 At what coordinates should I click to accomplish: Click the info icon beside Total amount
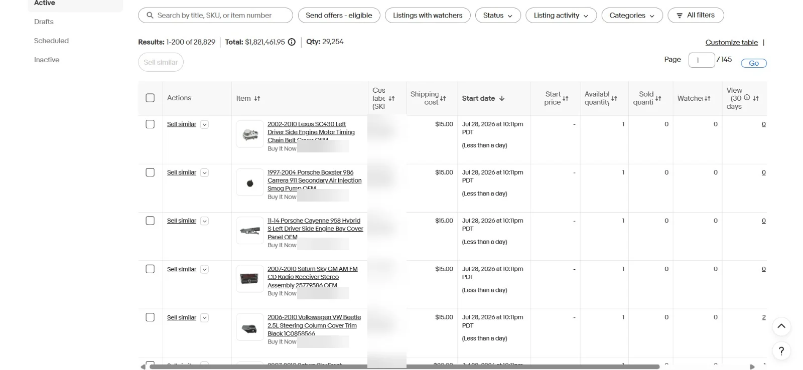[x=292, y=42]
